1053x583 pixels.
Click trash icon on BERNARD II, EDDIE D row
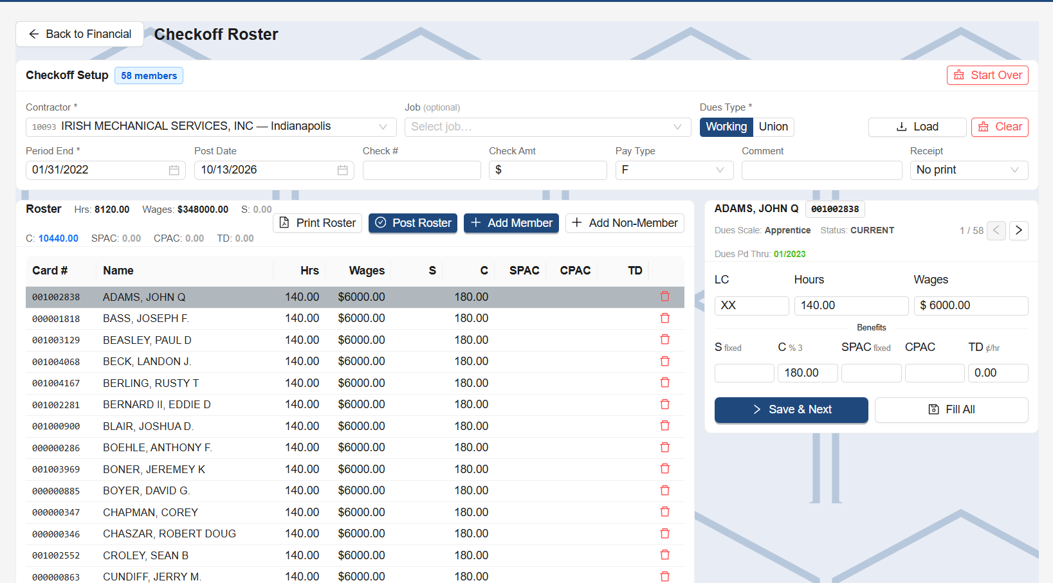point(665,404)
